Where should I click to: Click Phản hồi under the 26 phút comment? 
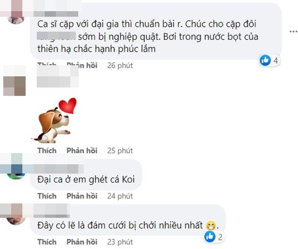[x=82, y=65]
